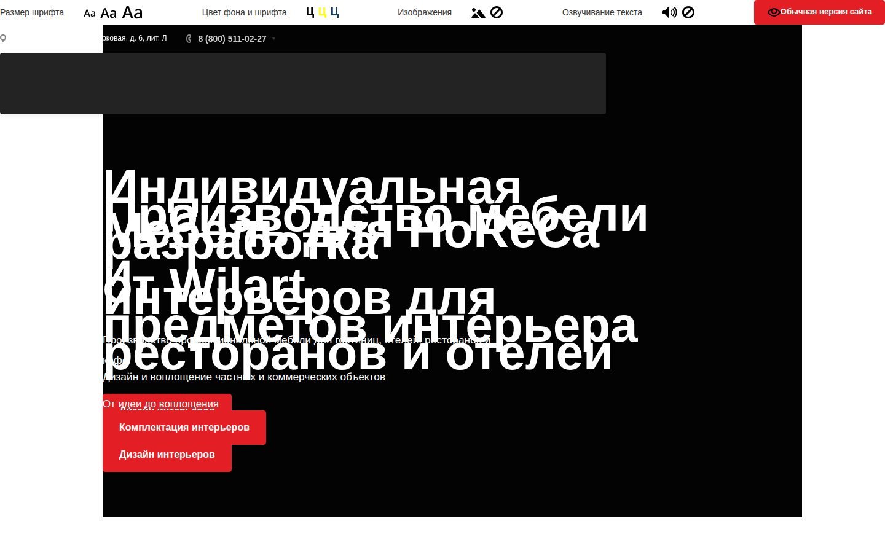Choose the yellow Ц color scheme
This screenshot has width=885, height=553.
(x=322, y=12)
